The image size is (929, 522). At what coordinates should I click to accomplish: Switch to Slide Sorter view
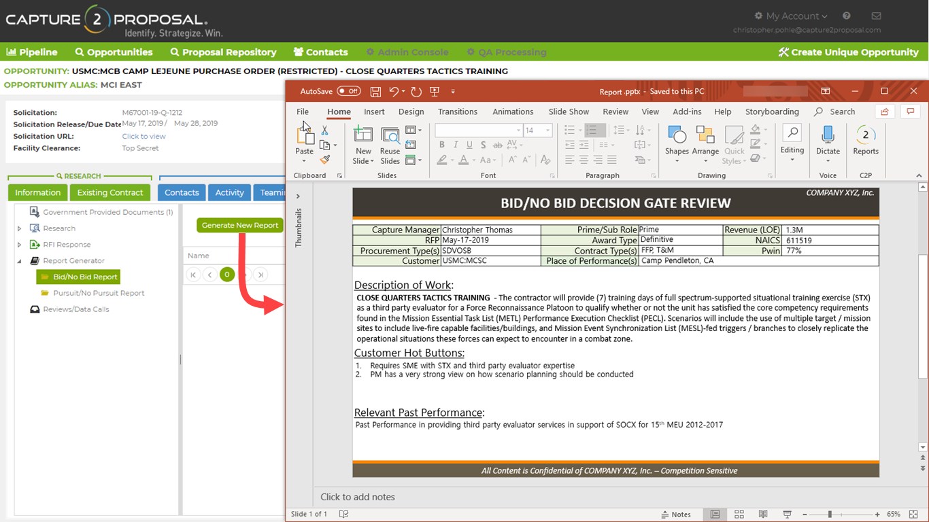click(739, 515)
